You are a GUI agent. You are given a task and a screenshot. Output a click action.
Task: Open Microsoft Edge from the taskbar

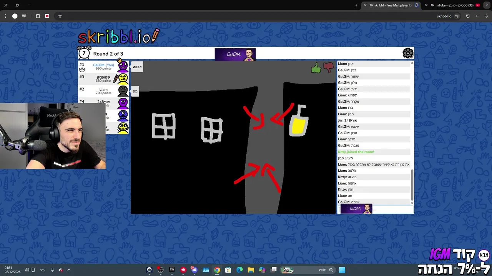click(239, 270)
